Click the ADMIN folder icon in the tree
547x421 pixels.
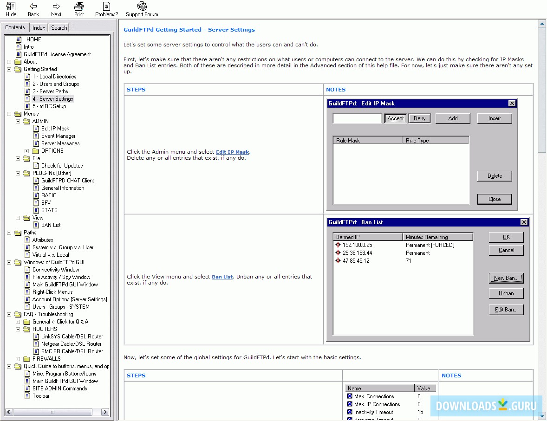(x=26, y=121)
